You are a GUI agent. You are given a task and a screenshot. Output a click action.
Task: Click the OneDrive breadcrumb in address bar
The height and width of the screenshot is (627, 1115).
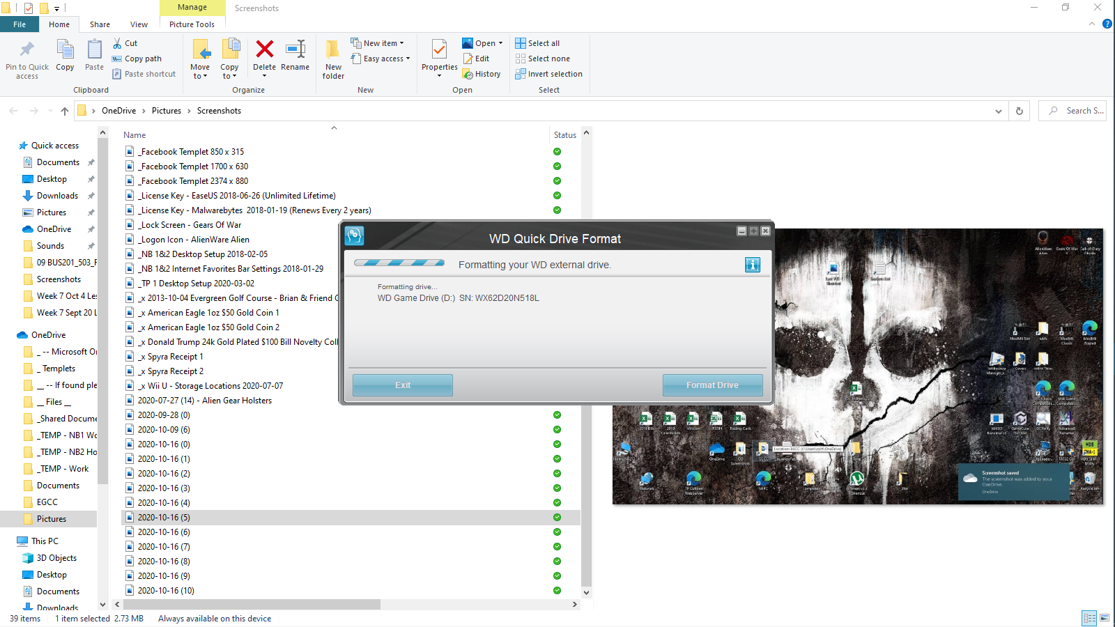point(119,111)
